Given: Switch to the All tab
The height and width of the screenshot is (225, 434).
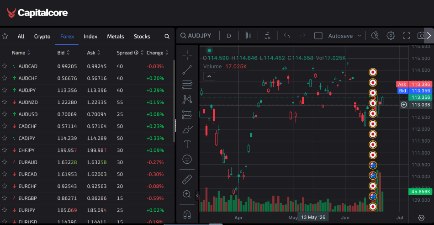Looking at the screenshot, I should click(x=21, y=36).
